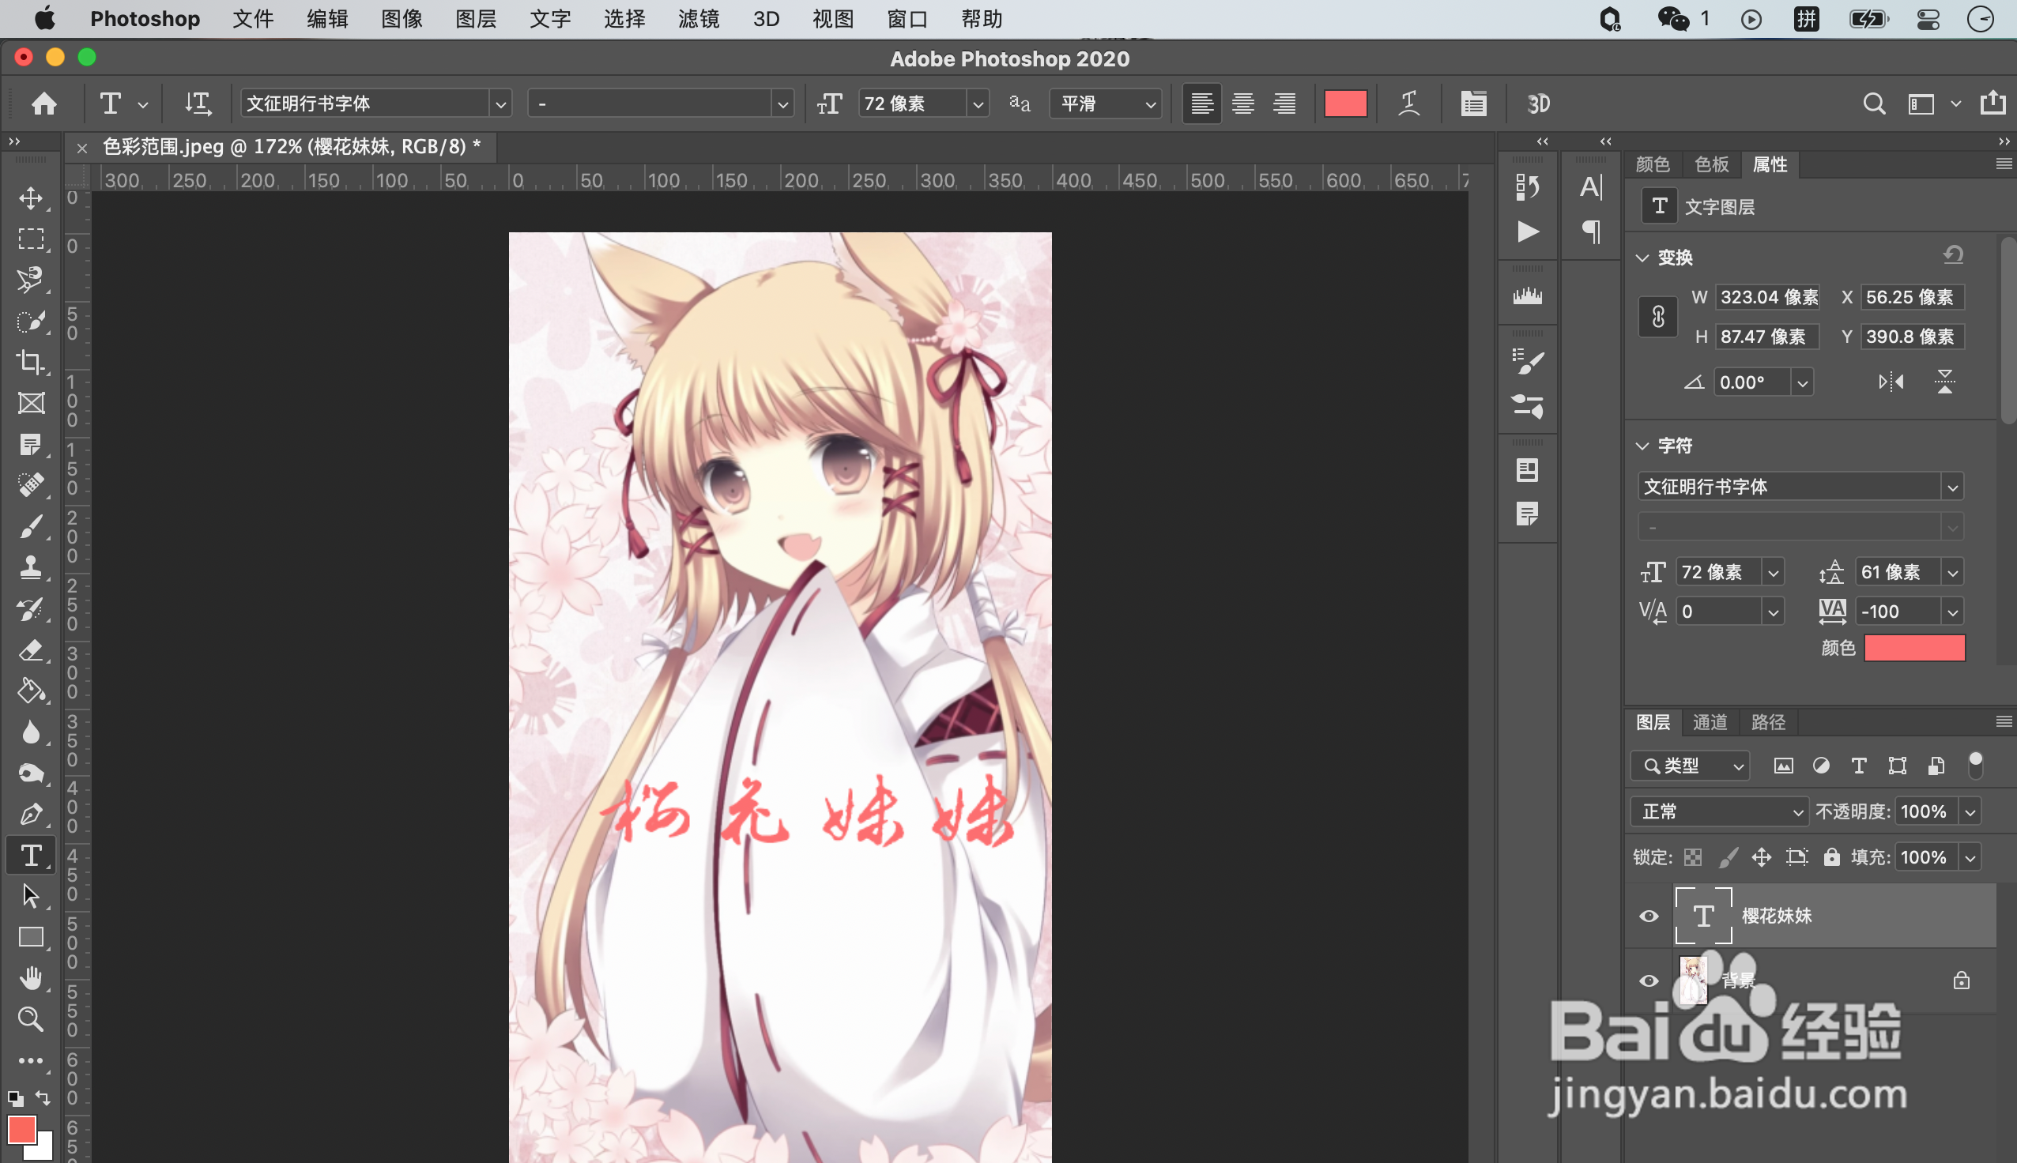The width and height of the screenshot is (2017, 1163).
Task: Flip text vertically in transform section
Action: [1944, 382]
